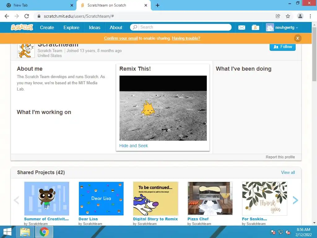Image resolution: width=317 pixels, height=238 pixels.
Task: Open the Pizza Chef kitchen thumbnail
Action: tap(210, 199)
